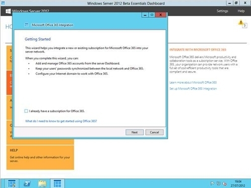Select the Dashboard app on the taskbar
Viewport: 251px width, 188px height.
[x=57, y=183]
